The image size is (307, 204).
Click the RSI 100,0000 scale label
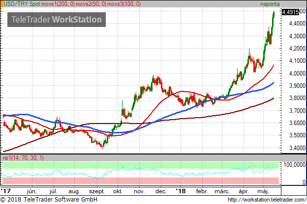(295, 165)
